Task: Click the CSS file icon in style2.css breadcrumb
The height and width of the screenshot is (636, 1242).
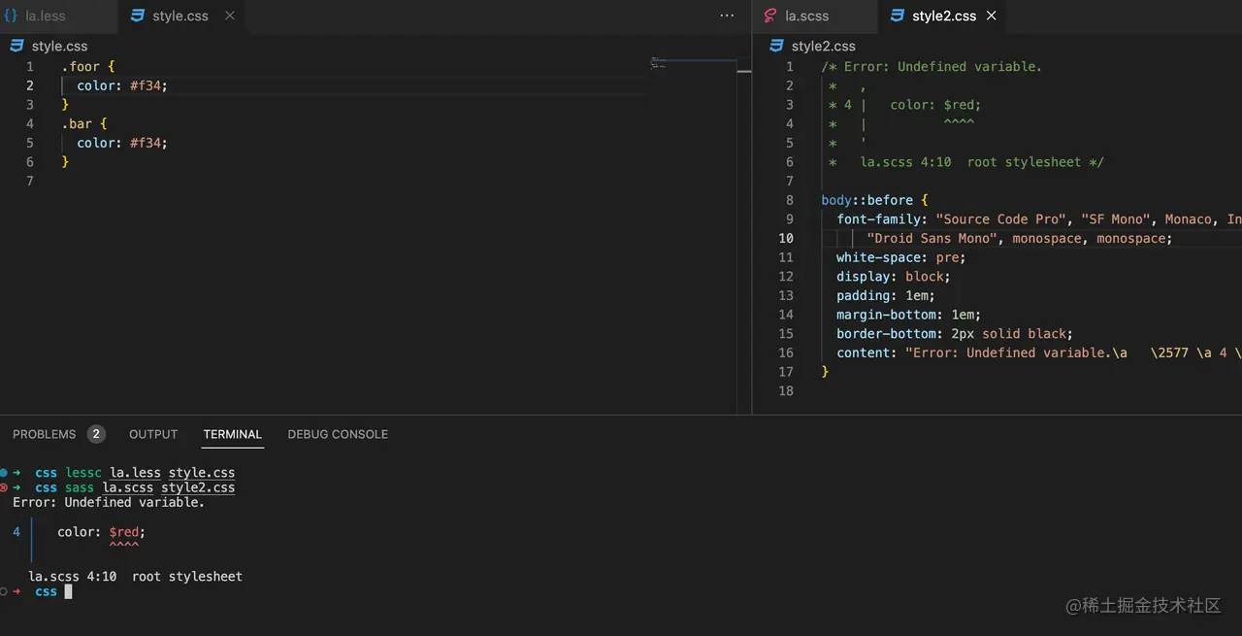Action: click(776, 46)
